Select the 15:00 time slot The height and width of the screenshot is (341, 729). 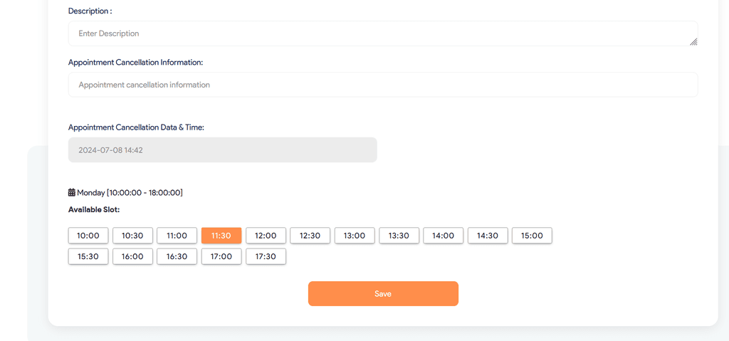[532, 236]
